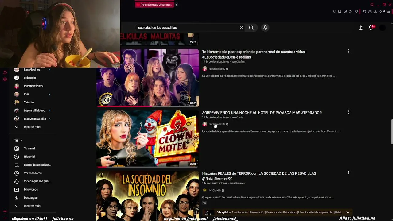Open the browser easy setup menu
This screenshot has height=221, width=393.
389,11
